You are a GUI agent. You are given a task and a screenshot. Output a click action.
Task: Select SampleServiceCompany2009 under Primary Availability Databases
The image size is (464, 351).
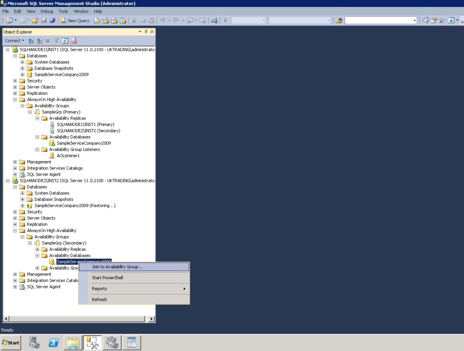84,143
